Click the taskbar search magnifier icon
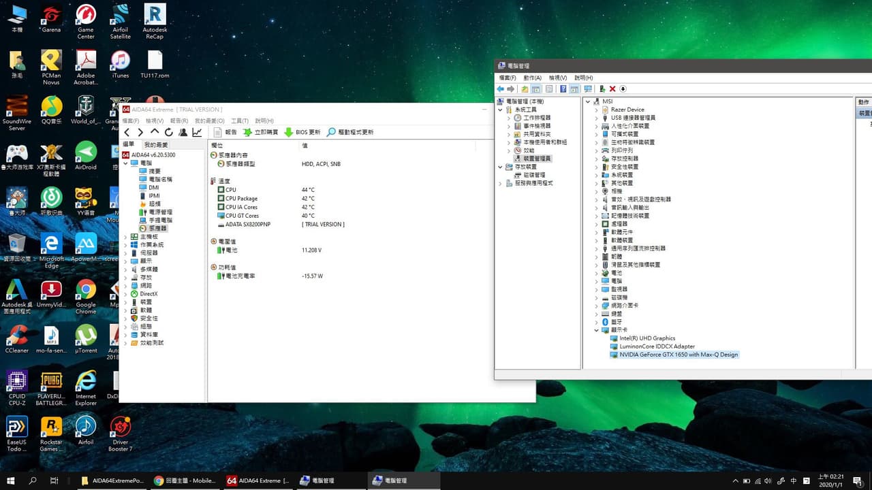Image resolution: width=872 pixels, height=490 pixels. 33,480
